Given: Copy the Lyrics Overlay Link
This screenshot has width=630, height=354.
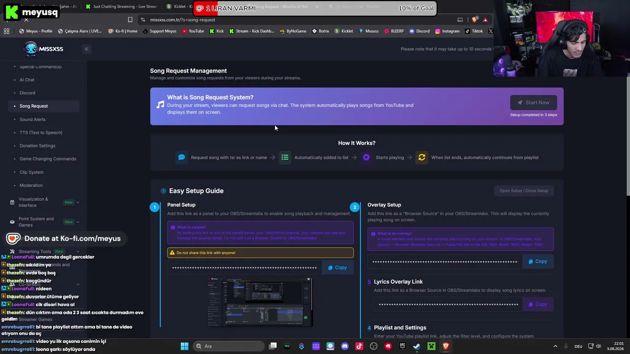Looking at the screenshot, I should (x=538, y=304).
